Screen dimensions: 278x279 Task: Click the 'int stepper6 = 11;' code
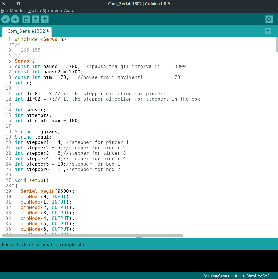[40, 170]
